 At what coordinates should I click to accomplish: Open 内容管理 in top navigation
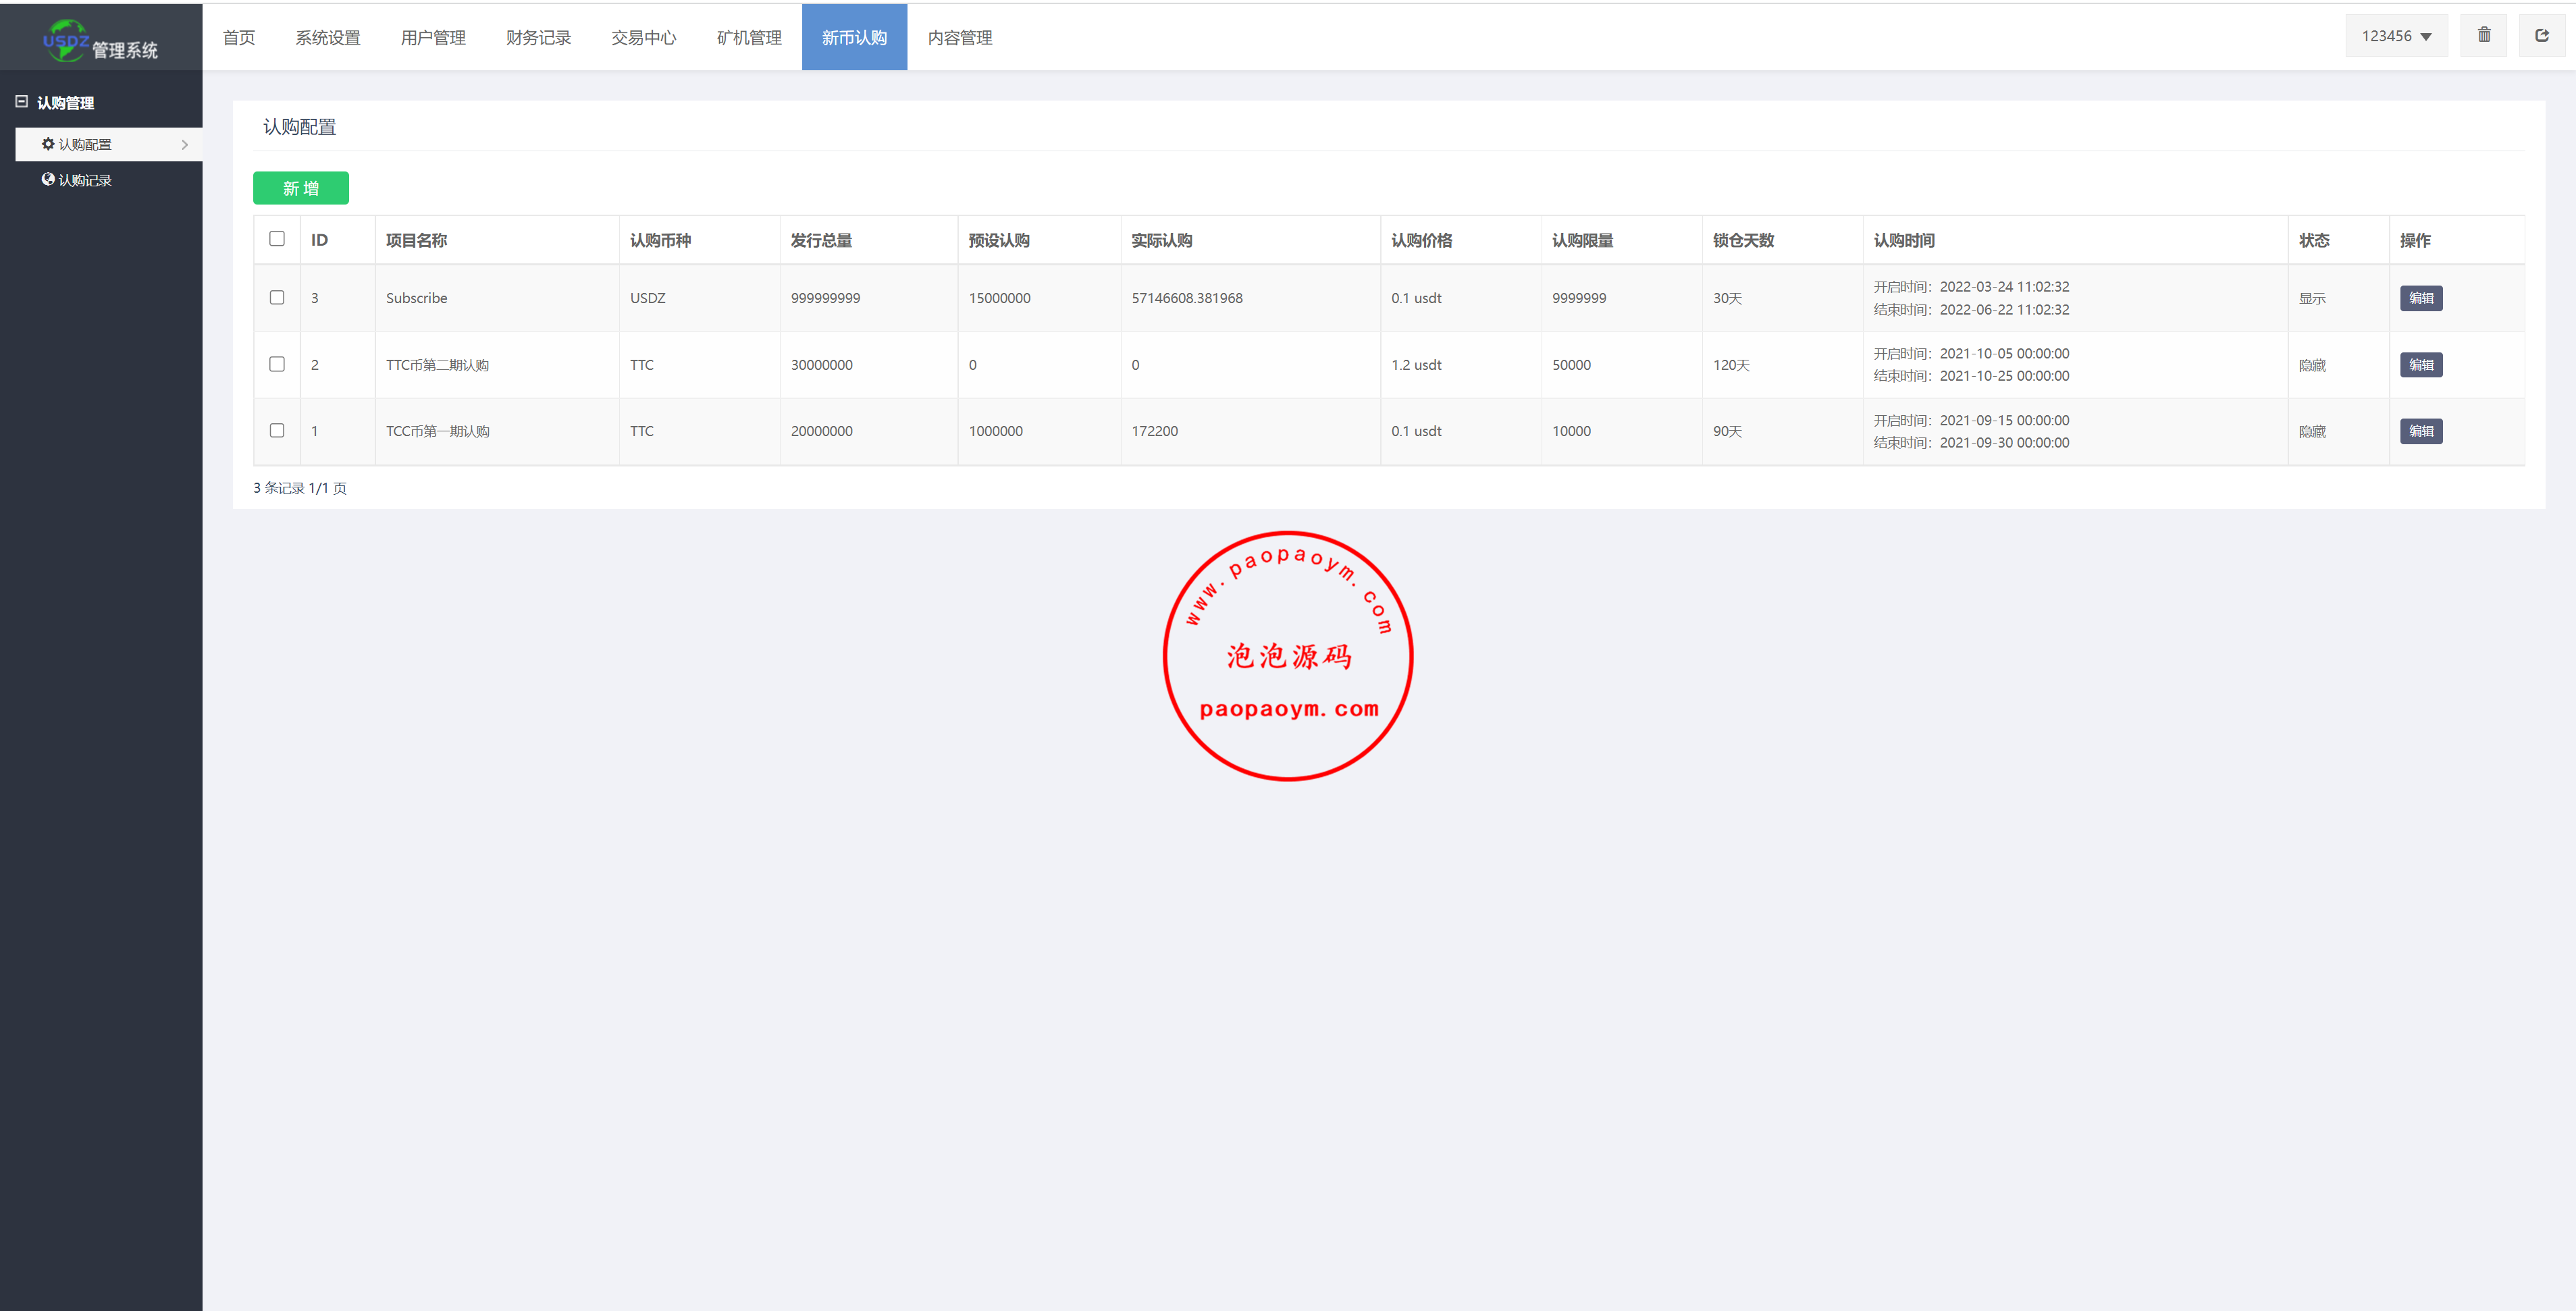pyautogui.click(x=959, y=38)
